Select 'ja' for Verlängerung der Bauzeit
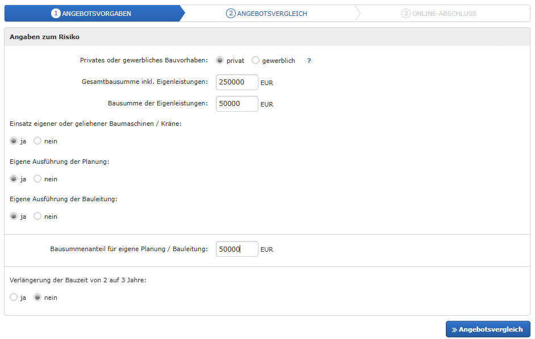 [14, 297]
